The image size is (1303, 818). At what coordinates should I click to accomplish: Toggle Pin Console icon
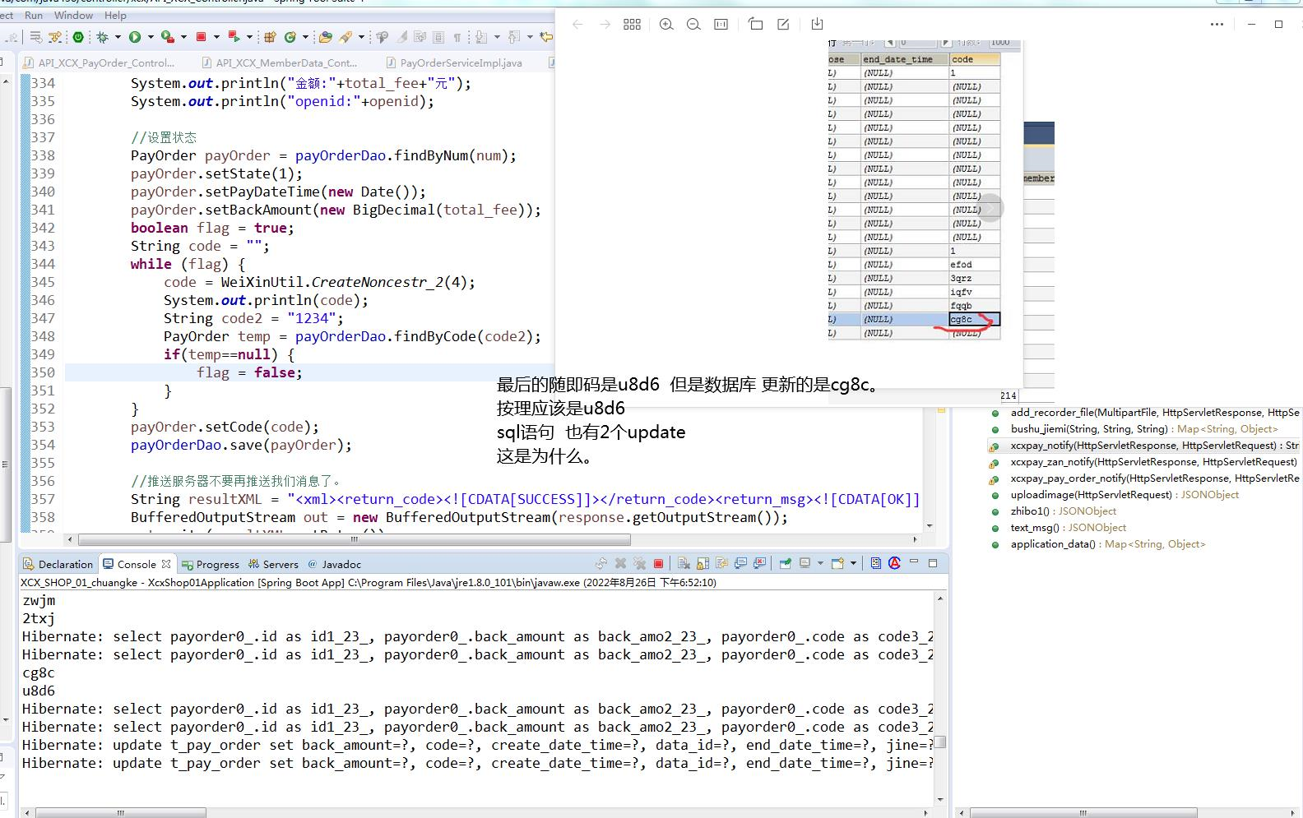click(x=785, y=563)
